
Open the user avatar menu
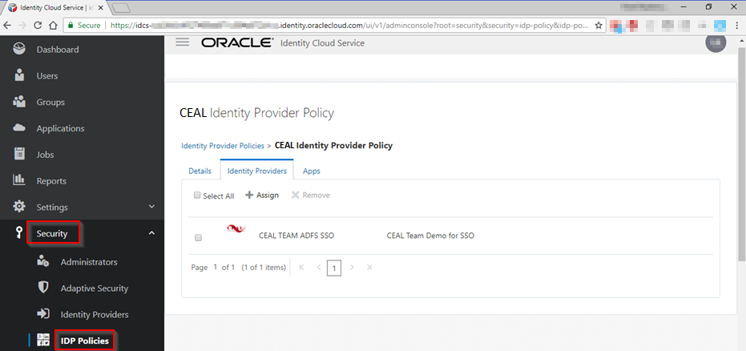click(x=715, y=42)
